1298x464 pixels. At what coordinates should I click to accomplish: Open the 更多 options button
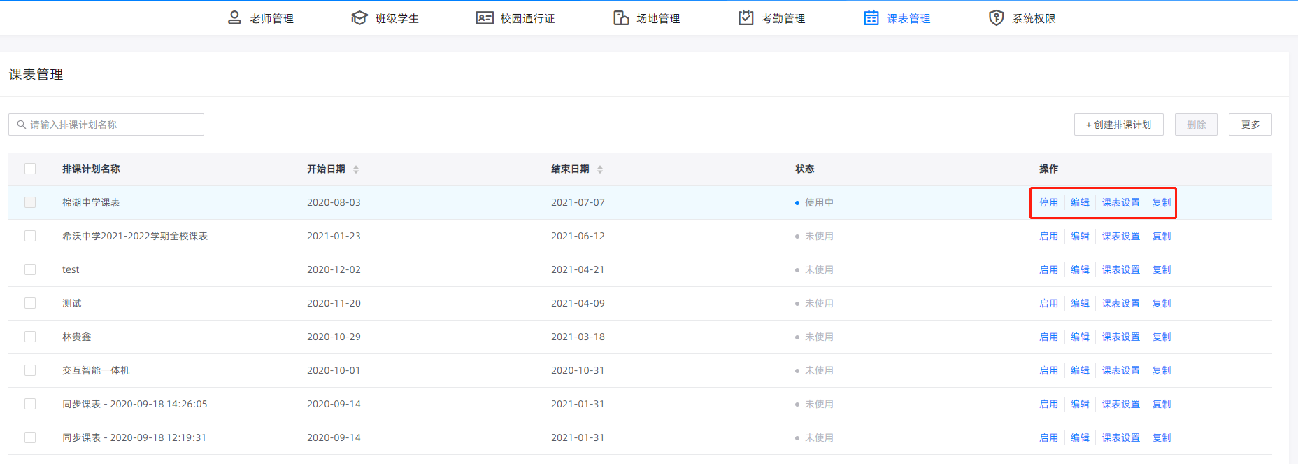(x=1250, y=125)
